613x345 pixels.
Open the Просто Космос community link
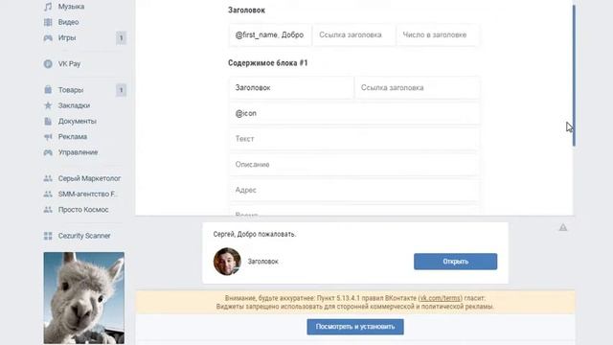84,210
